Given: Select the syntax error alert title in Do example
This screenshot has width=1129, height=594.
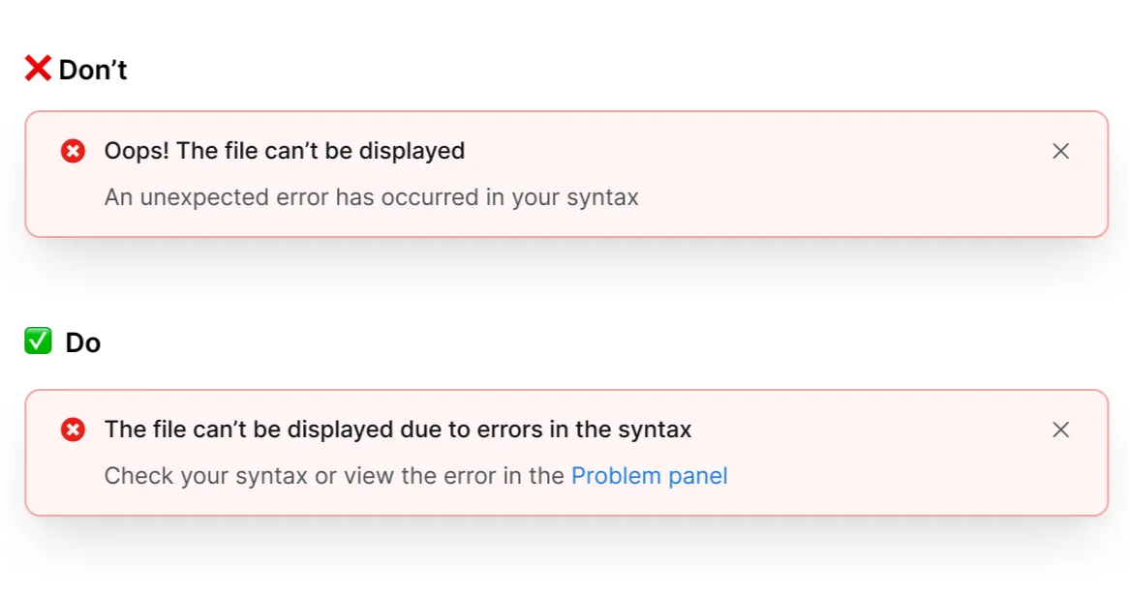Looking at the screenshot, I should pos(398,430).
